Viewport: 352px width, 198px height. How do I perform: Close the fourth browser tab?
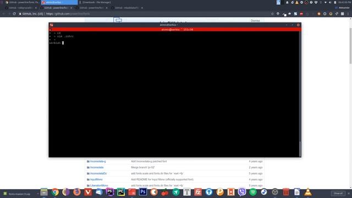point(142,8)
